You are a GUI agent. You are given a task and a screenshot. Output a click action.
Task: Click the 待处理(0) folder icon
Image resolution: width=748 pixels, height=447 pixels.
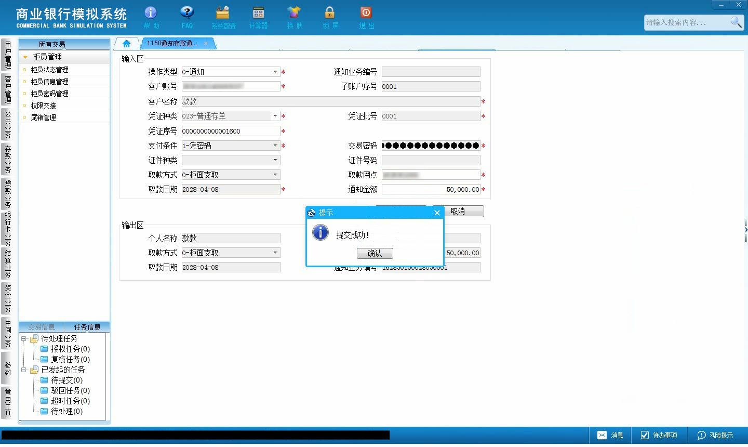tap(44, 411)
